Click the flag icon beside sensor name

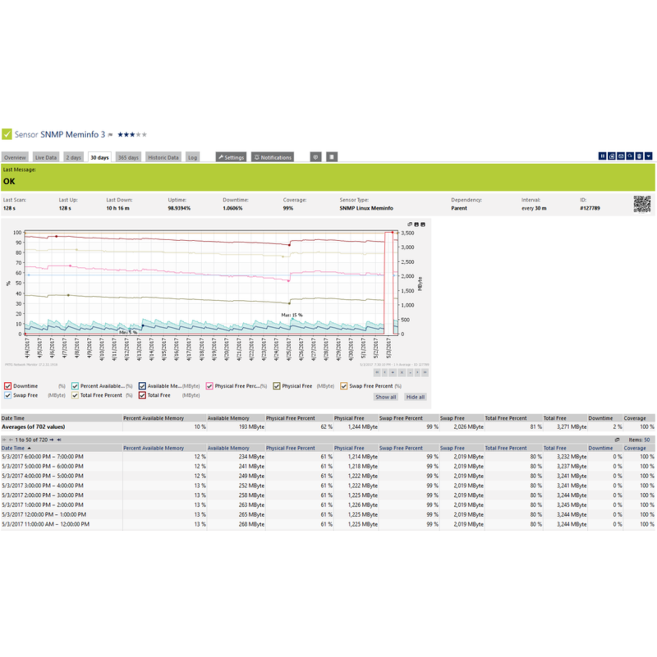point(110,135)
